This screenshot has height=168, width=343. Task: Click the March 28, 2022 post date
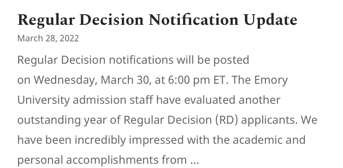click(48, 38)
